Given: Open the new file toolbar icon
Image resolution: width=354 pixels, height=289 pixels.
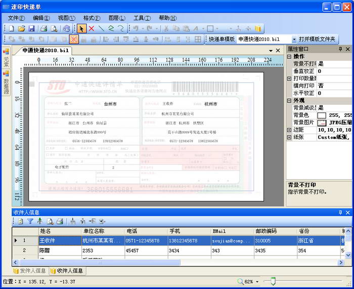Looking at the screenshot, I should click(11, 29).
